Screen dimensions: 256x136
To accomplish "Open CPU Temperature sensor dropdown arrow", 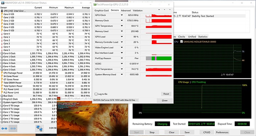I will pyautogui.click(x=122, y=69).
